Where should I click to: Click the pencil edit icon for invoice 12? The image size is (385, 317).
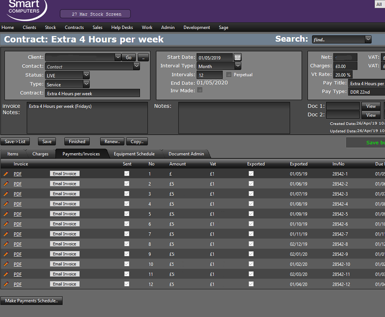[6, 284]
